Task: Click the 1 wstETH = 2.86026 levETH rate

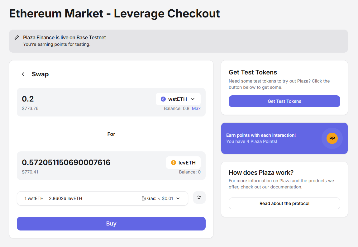Action: coord(53,198)
